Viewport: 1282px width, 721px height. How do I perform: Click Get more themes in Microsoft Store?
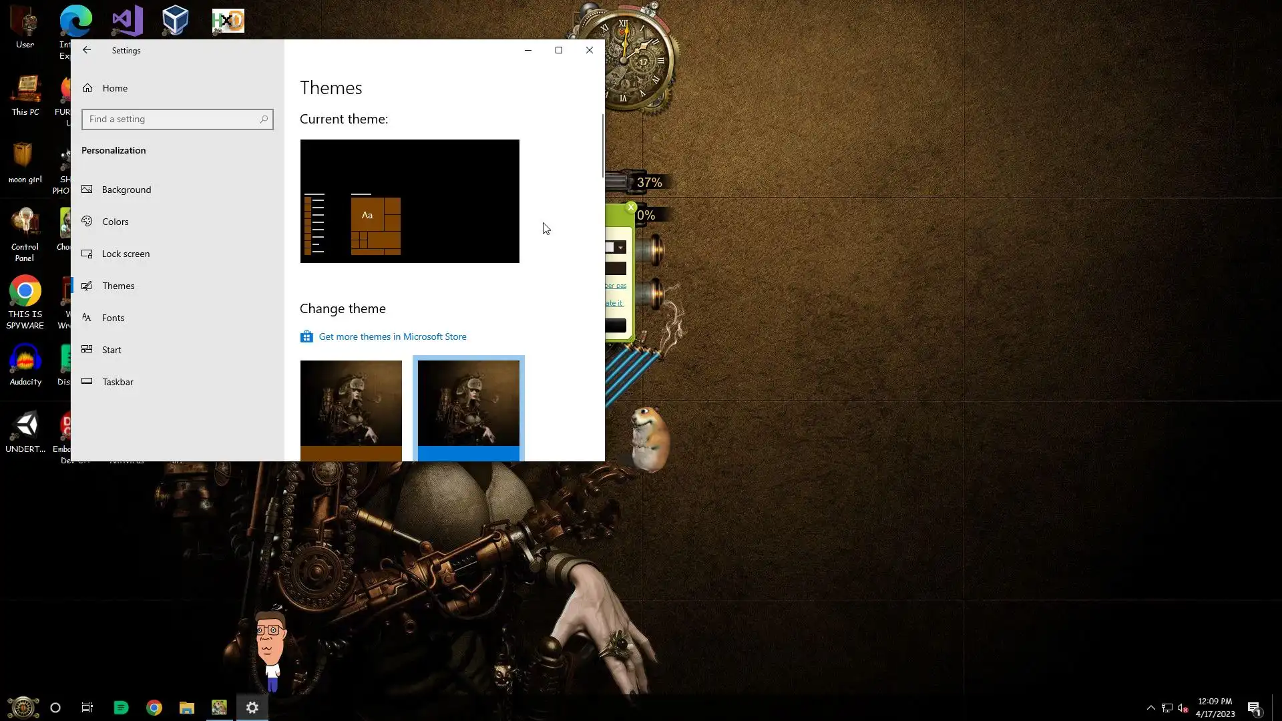[393, 336]
